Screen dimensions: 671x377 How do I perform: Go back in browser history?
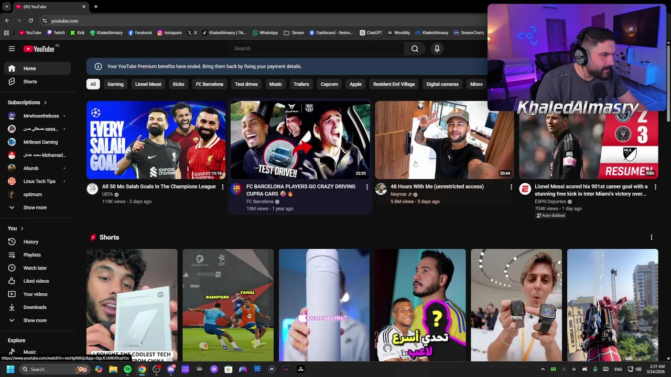[7, 21]
